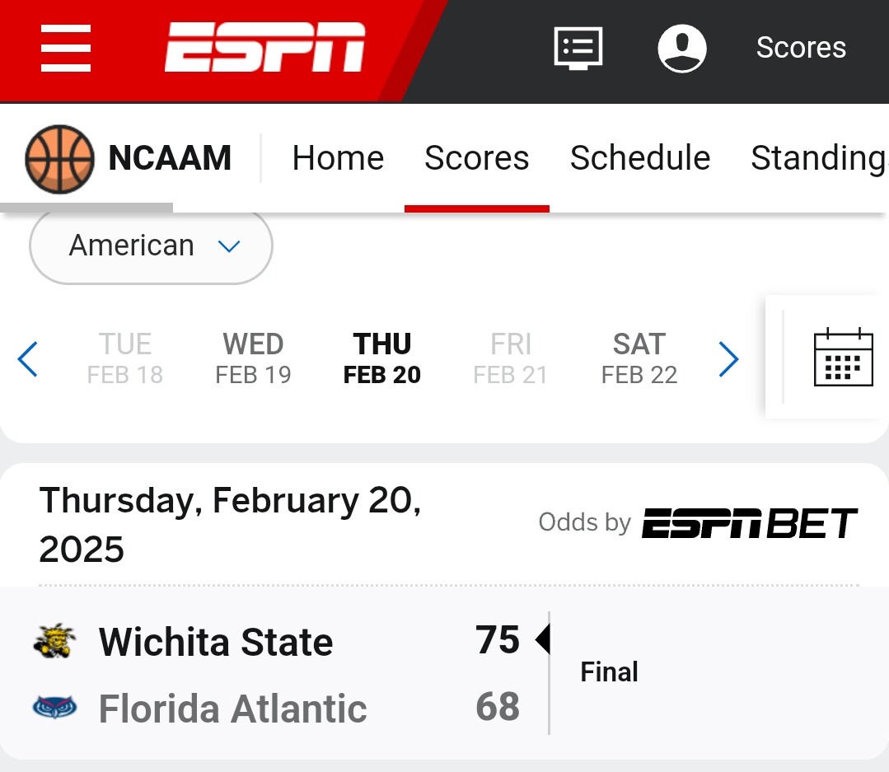Click the Florida Atlantic owl logo
The width and height of the screenshot is (889, 772).
point(55,708)
